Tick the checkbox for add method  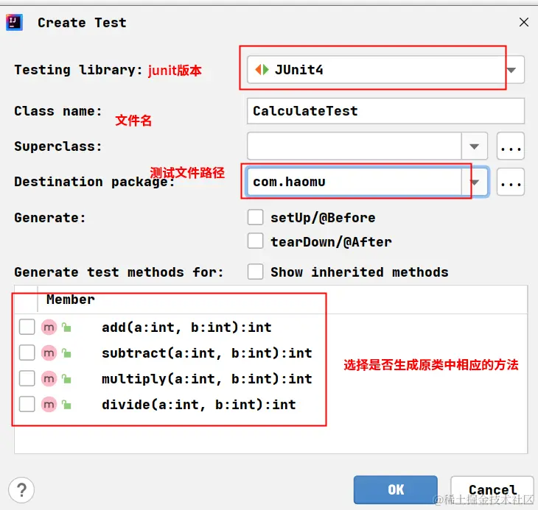point(27,327)
